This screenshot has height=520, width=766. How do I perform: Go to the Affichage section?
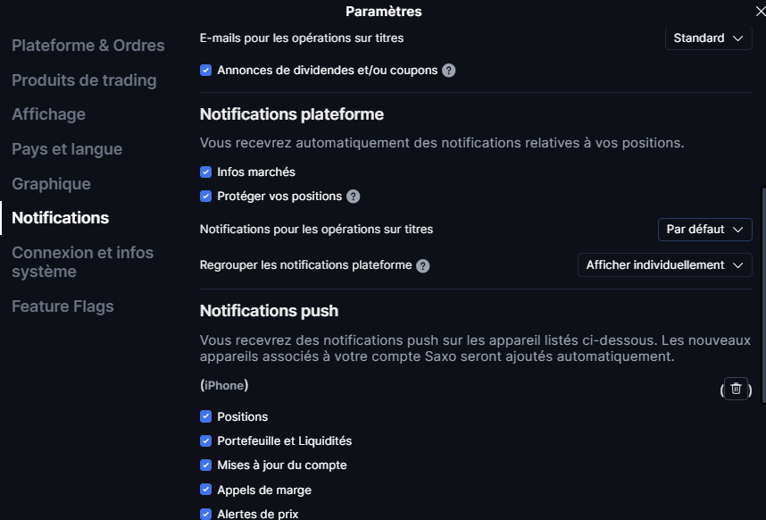click(x=49, y=114)
